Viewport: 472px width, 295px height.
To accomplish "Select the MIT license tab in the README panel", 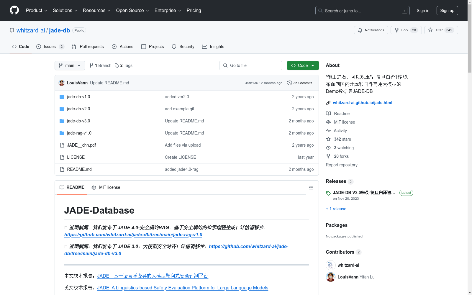I will click(106, 187).
